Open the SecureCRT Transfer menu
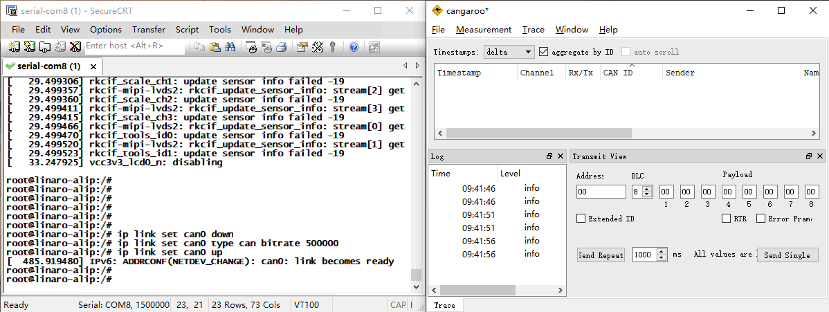This screenshot has width=829, height=312. [x=149, y=30]
